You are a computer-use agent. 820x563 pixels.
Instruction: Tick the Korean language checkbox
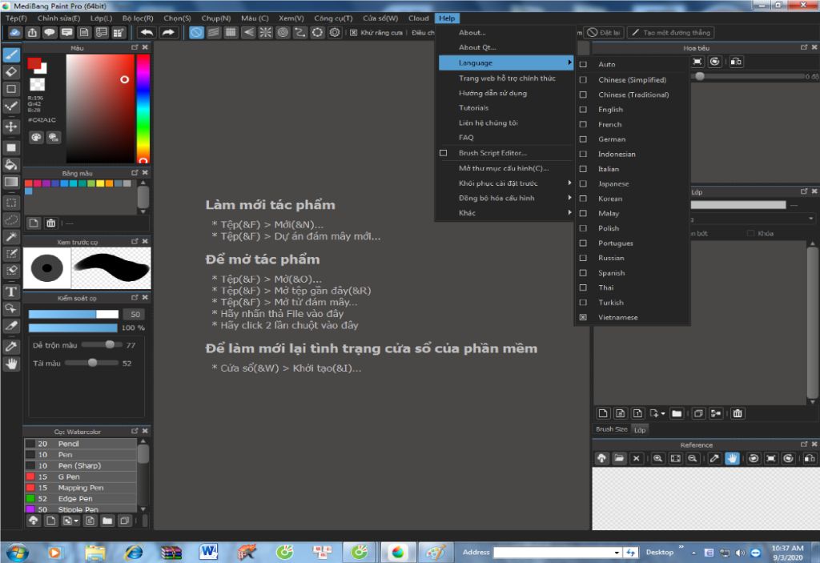[x=583, y=199]
